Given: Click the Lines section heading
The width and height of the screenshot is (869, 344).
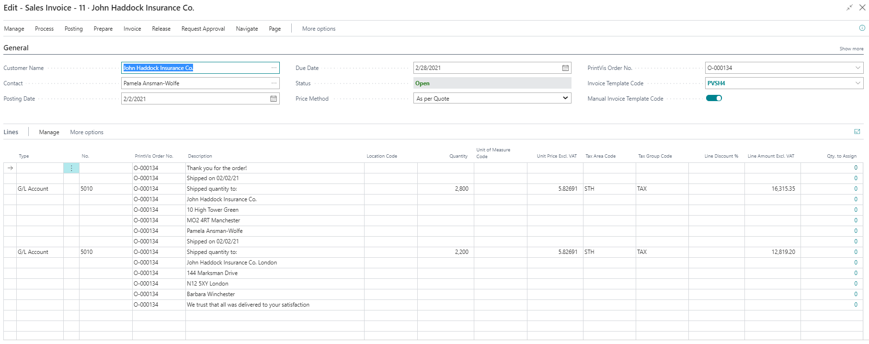Looking at the screenshot, I should [11, 132].
